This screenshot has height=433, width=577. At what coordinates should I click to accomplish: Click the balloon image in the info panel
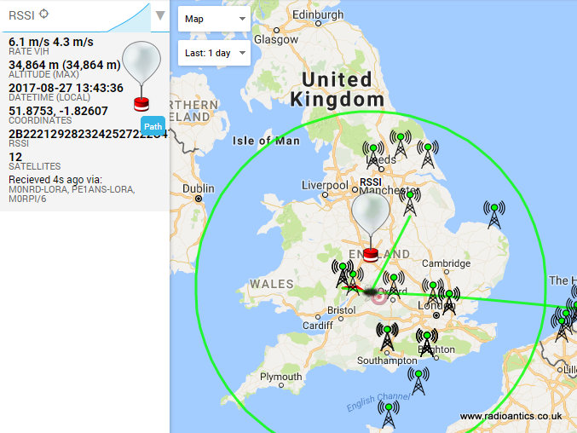tap(141, 76)
